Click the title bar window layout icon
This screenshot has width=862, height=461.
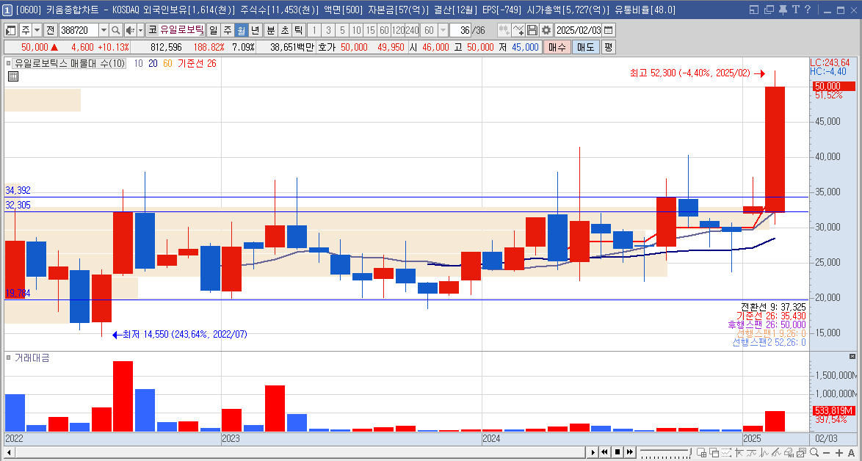[x=754, y=10]
